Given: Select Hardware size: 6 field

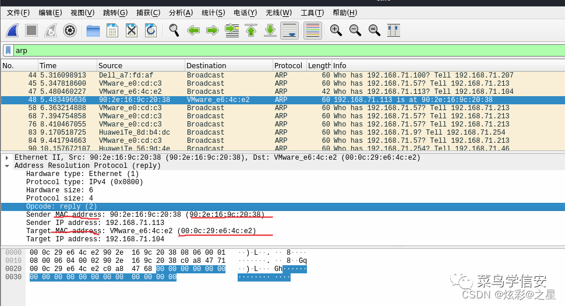Looking at the screenshot, I should coord(59,190).
